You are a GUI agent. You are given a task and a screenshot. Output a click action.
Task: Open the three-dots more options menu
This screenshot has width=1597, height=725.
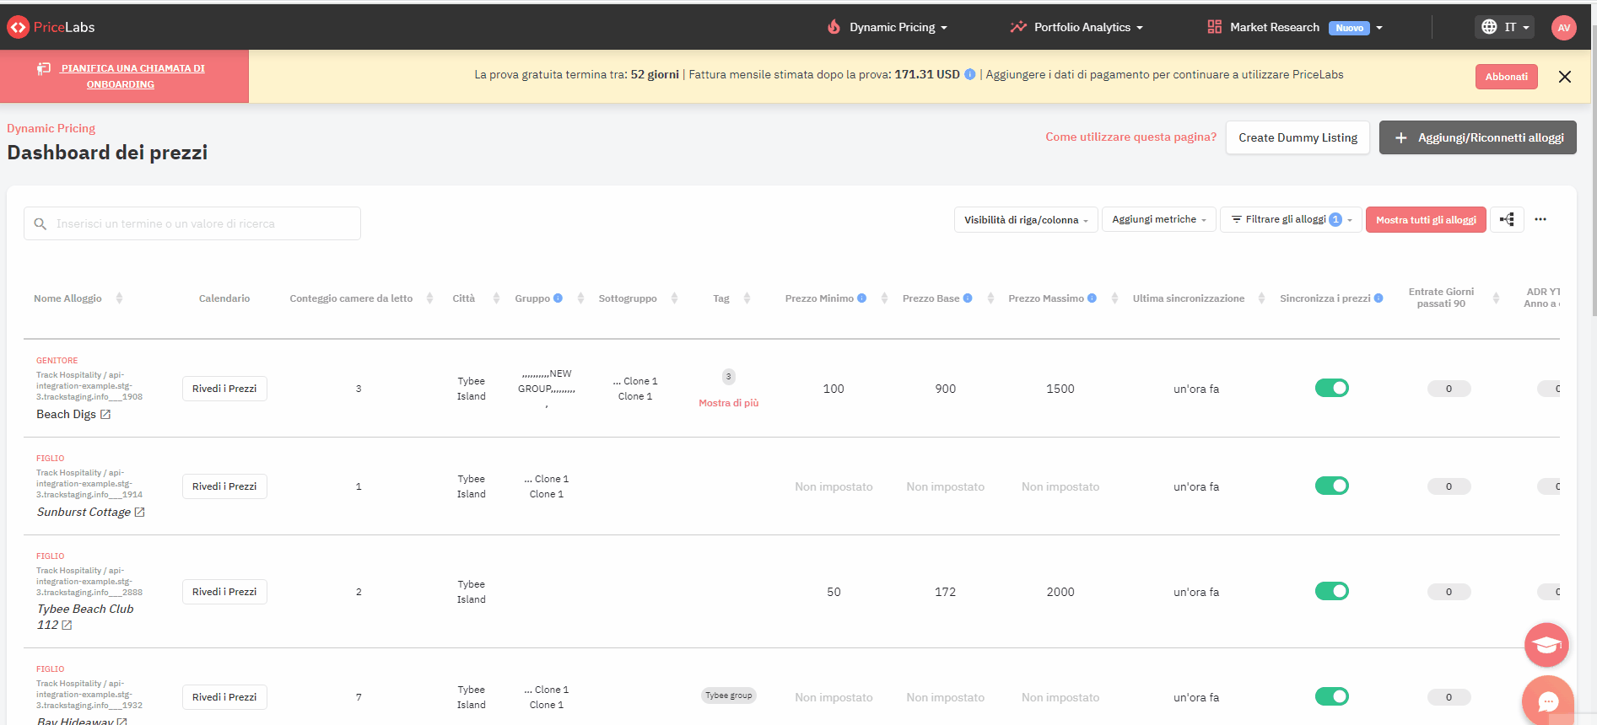(x=1540, y=219)
